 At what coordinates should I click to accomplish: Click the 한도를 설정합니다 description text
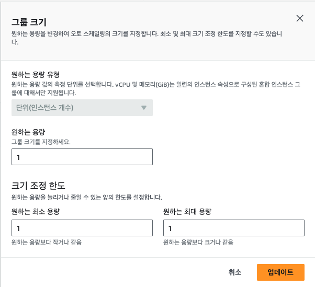point(86,197)
